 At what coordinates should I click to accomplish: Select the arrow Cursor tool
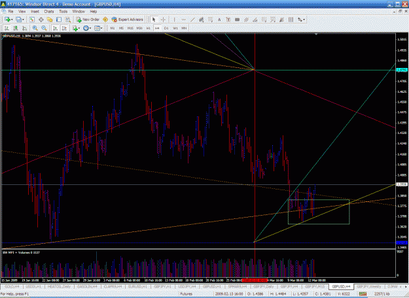(154, 20)
